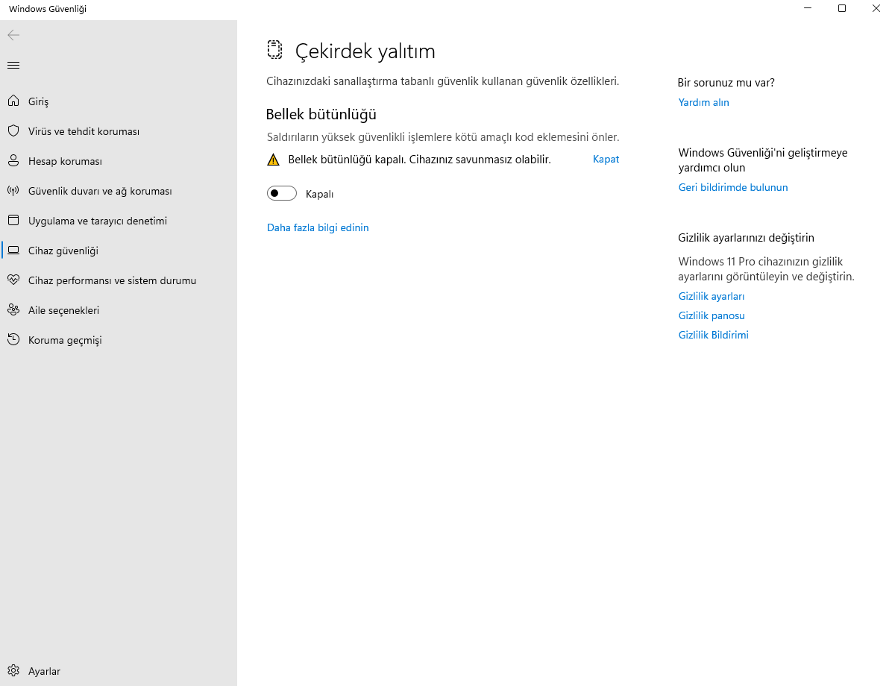The image size is (889, 686).
Task: Open Gizlilik Bildirimi link
Action: pos(713,335)
